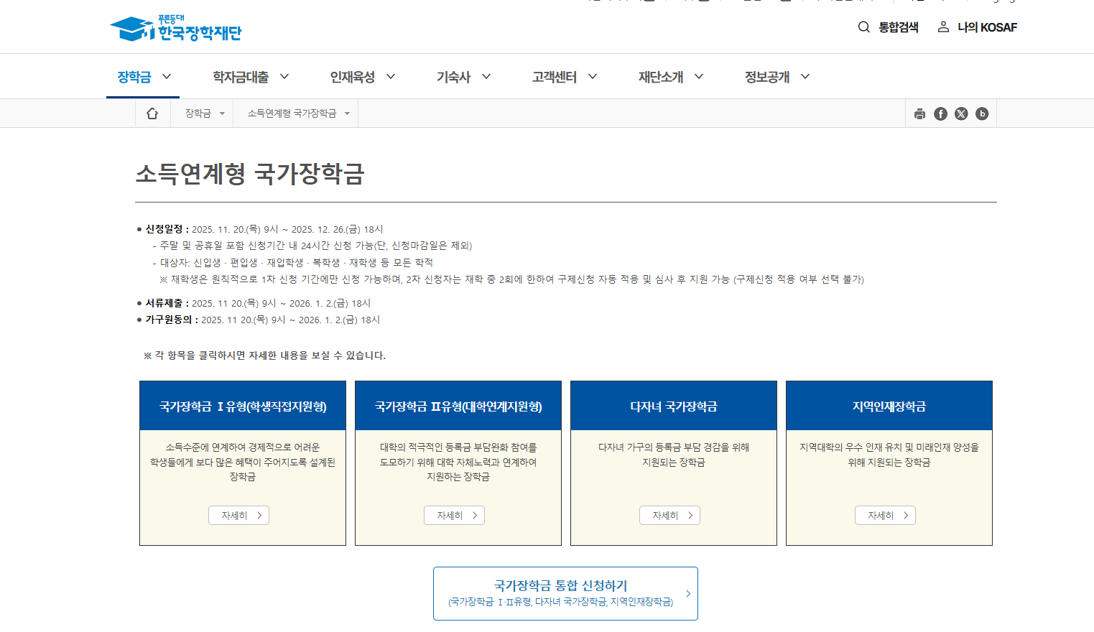Select 국가장학금 I유형(학생직접지원형) card header
1094x632 pixels.
pyautogui.click(x=243, y=406)
